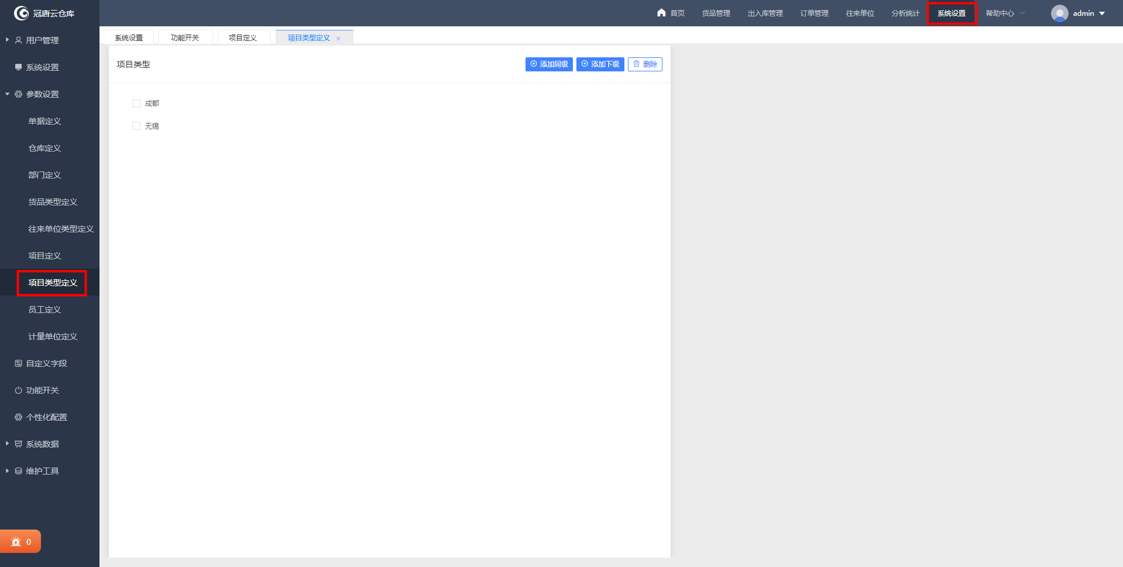
Task: Open 自定义字段 label in sidebar
Action: coord(46,363)
